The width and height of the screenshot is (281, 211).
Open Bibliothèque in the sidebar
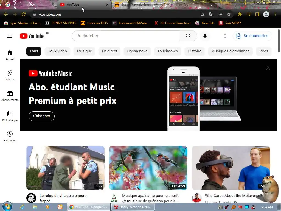point(10,116)
